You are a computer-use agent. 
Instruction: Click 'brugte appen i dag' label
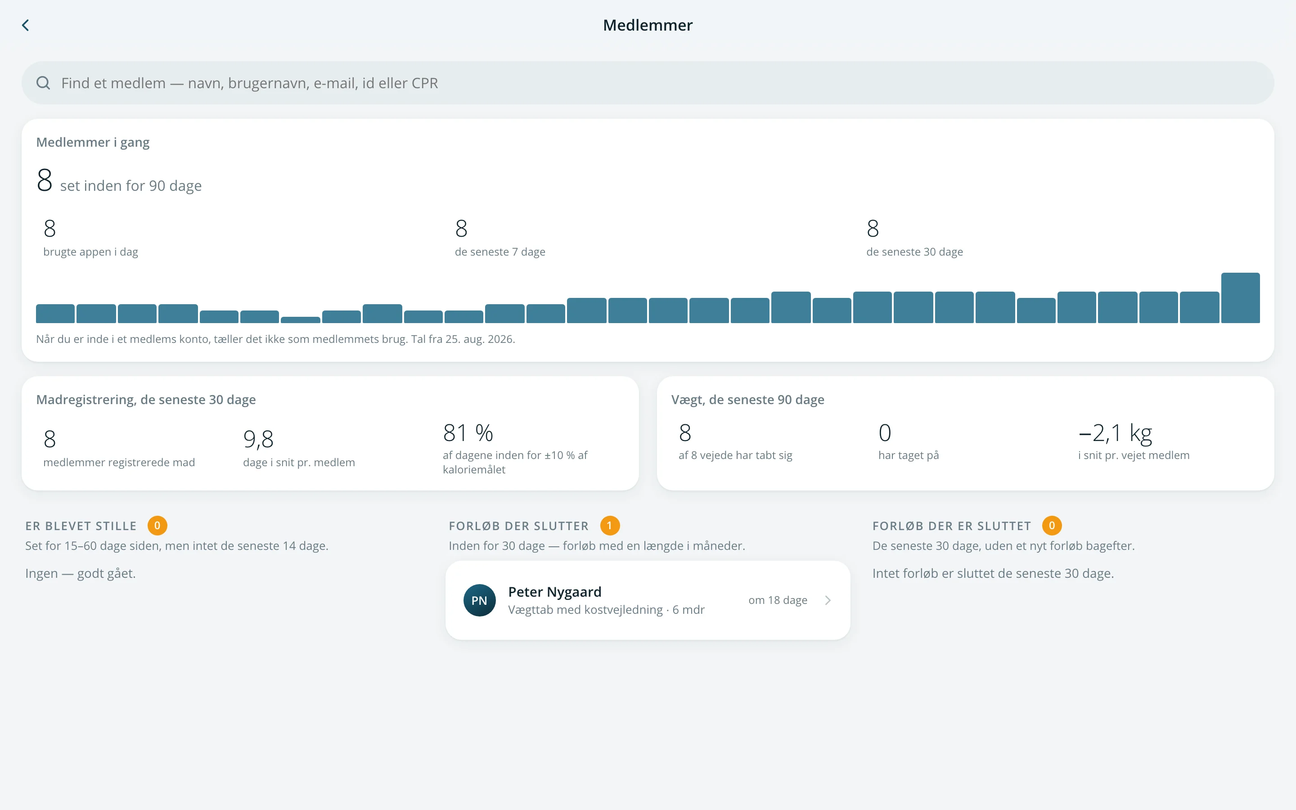90,252
